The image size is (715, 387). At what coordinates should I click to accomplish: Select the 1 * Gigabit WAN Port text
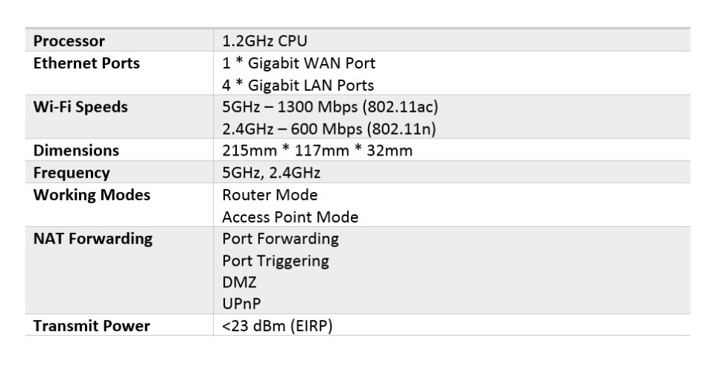299,63
